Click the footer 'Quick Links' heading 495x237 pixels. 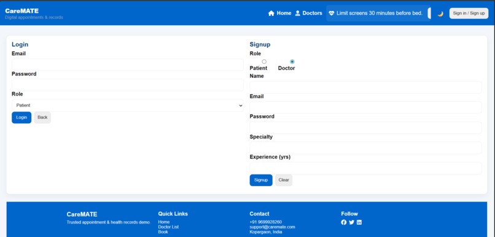tap(173, 214)
